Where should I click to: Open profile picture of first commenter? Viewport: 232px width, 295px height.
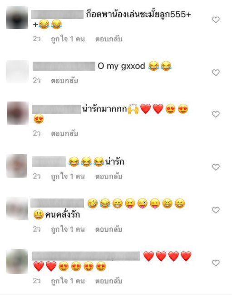tap(17, 18)
